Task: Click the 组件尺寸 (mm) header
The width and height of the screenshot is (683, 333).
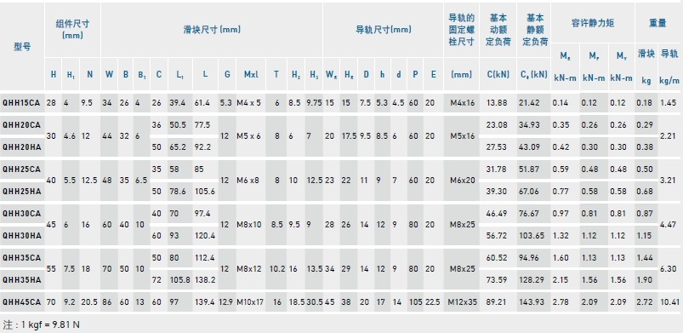Action: (72, 30)
